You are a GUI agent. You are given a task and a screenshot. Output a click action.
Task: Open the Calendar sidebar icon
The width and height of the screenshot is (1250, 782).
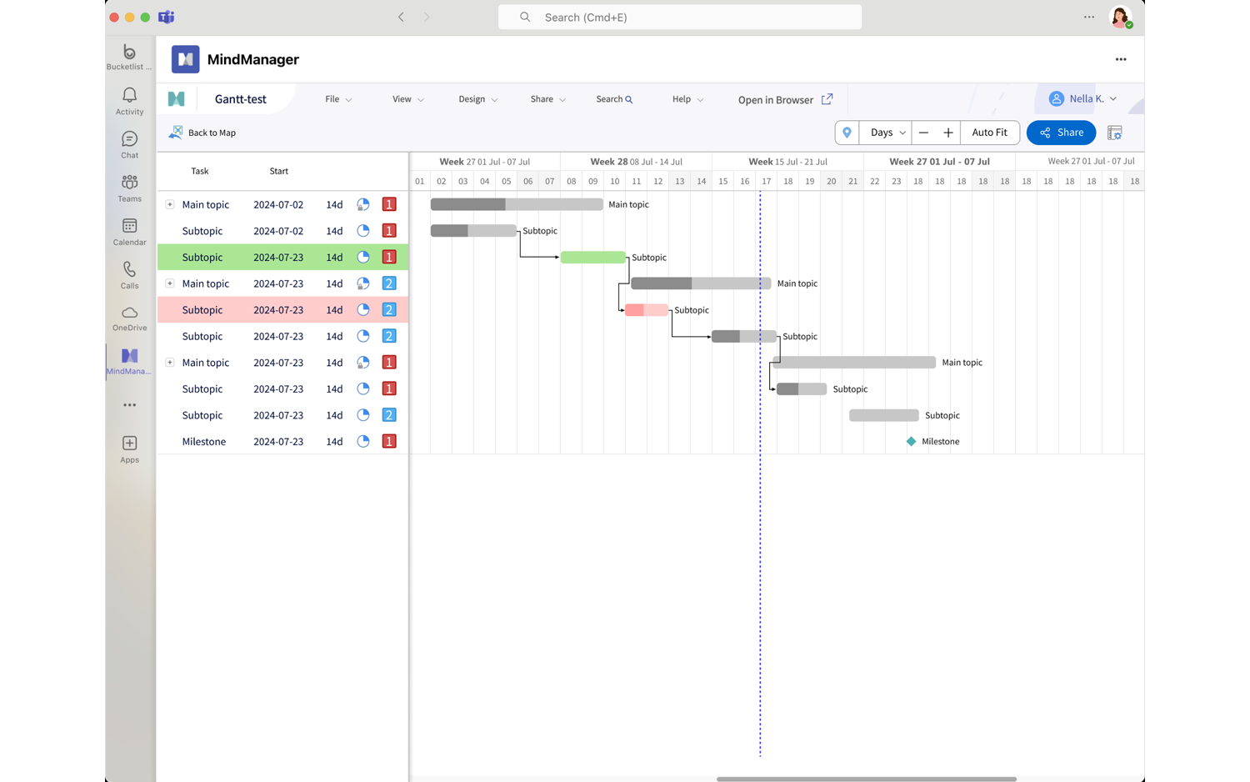129,232
